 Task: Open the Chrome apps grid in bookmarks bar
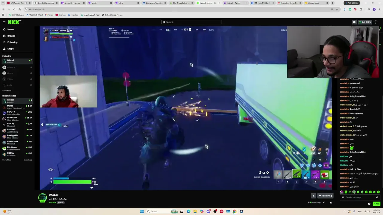(3, 15)
